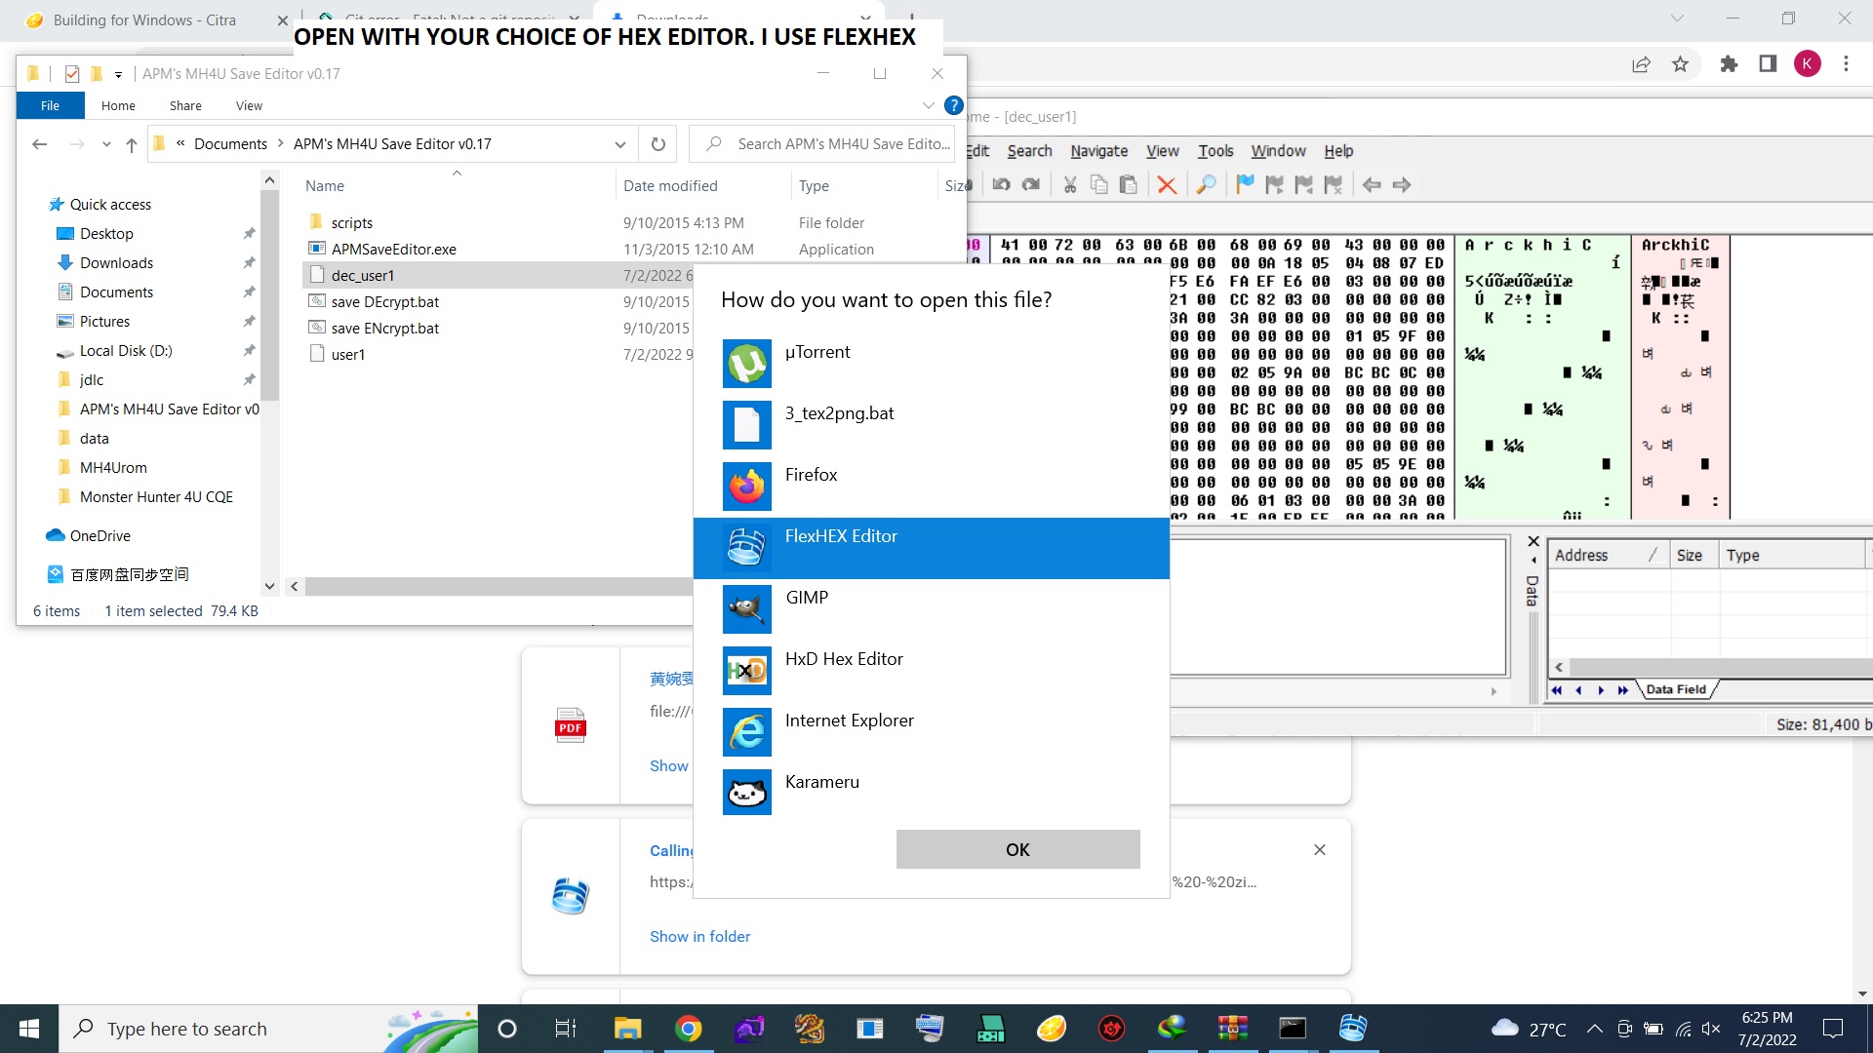Sort files by the Name column
1873x1053 pixels.
[x=324, y=186]
